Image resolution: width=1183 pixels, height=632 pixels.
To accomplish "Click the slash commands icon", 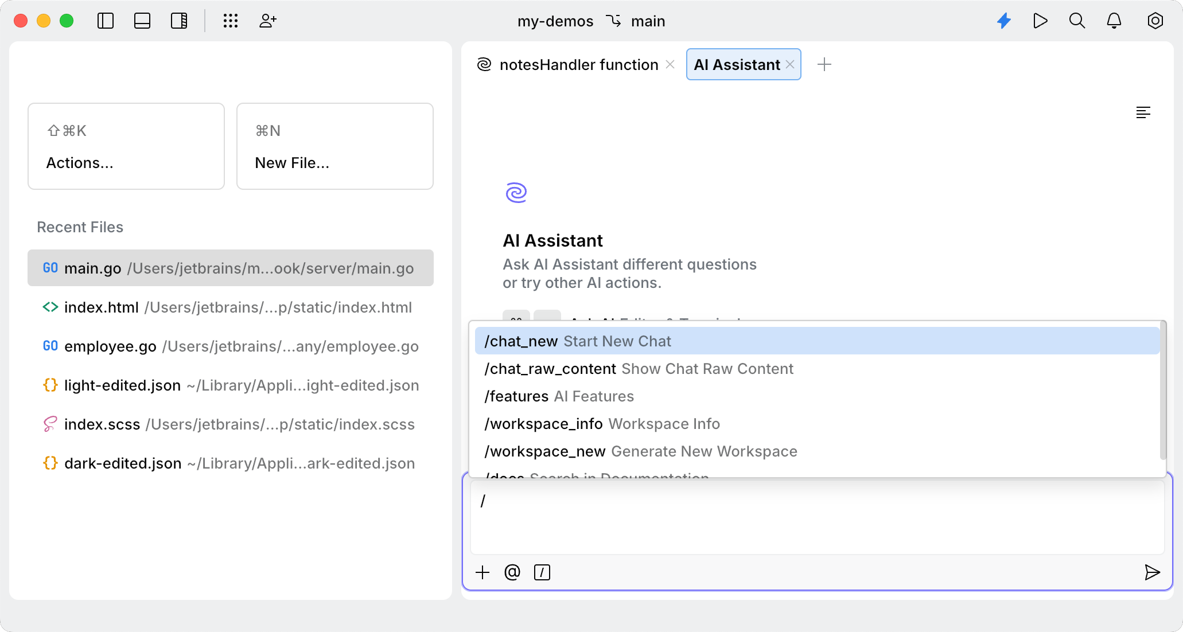I will pyautogui.click(x=542, y=572).
